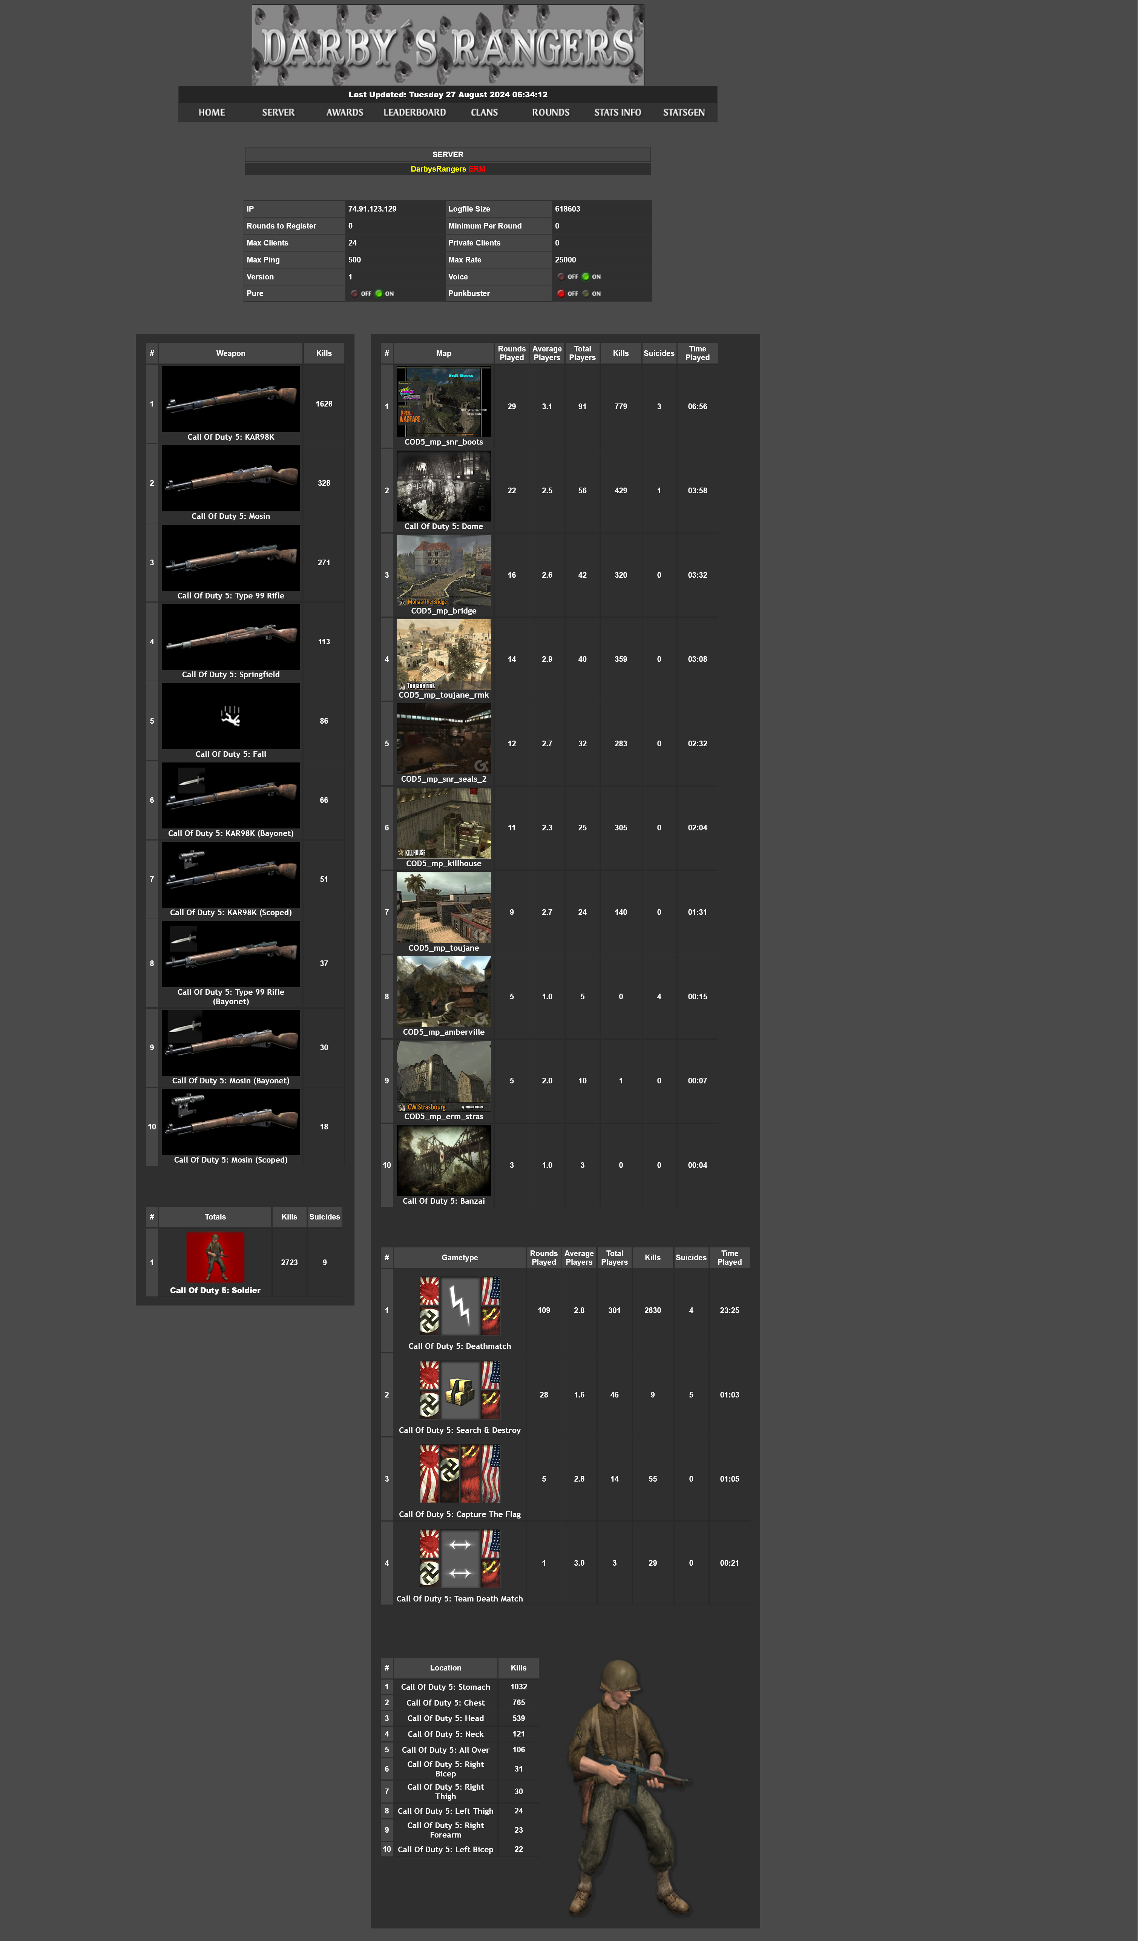This screenshot has width=1138, height=1942.
Task: Click the Call Of Duty 5: Left Thigh row
Action: click(x=459, y=1811)
